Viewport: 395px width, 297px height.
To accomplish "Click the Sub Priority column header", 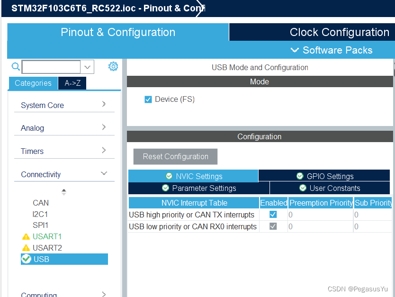I will (373, 203).
